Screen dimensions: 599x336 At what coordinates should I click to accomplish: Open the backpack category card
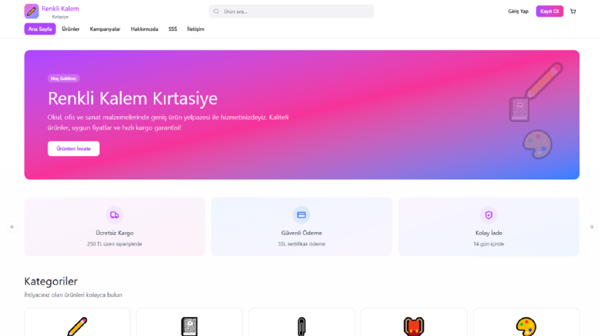414,322
